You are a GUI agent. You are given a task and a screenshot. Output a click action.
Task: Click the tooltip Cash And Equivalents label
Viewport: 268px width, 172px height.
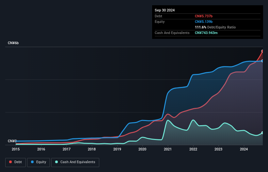[x=172, y=33]
